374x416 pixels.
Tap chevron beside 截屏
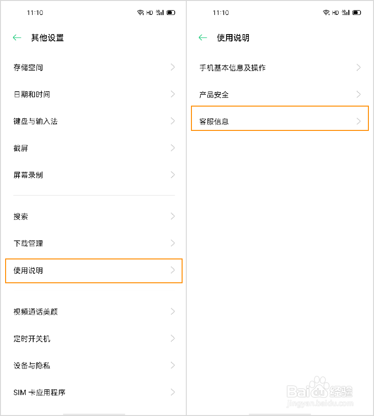tap(173, 148)
